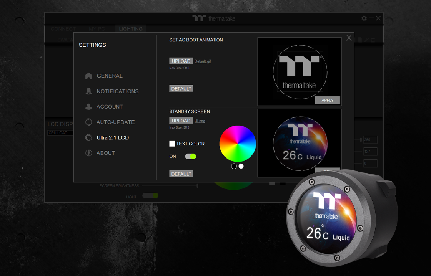Image resolution: width=431 pixels, height=276 pixels.
Task: Click DEFAULT under Set As Boot Animation
Action: coord(181,89)
